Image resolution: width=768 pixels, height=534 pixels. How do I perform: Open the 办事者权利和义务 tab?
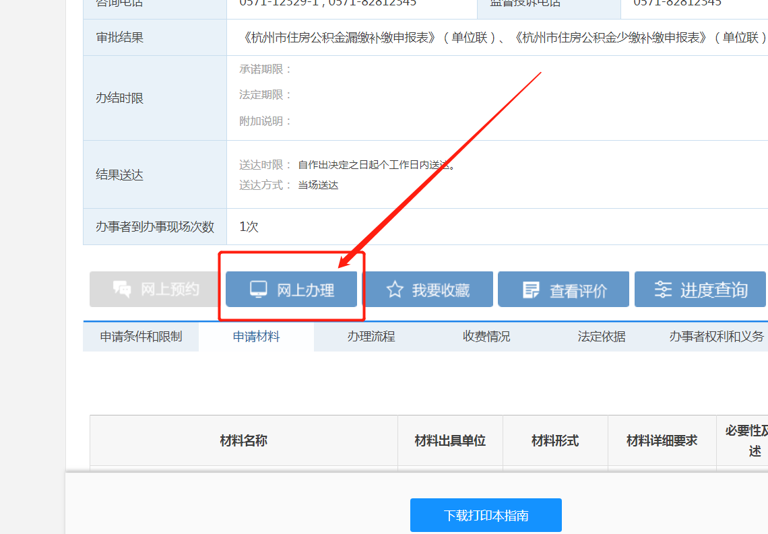(x=717, y=336)
